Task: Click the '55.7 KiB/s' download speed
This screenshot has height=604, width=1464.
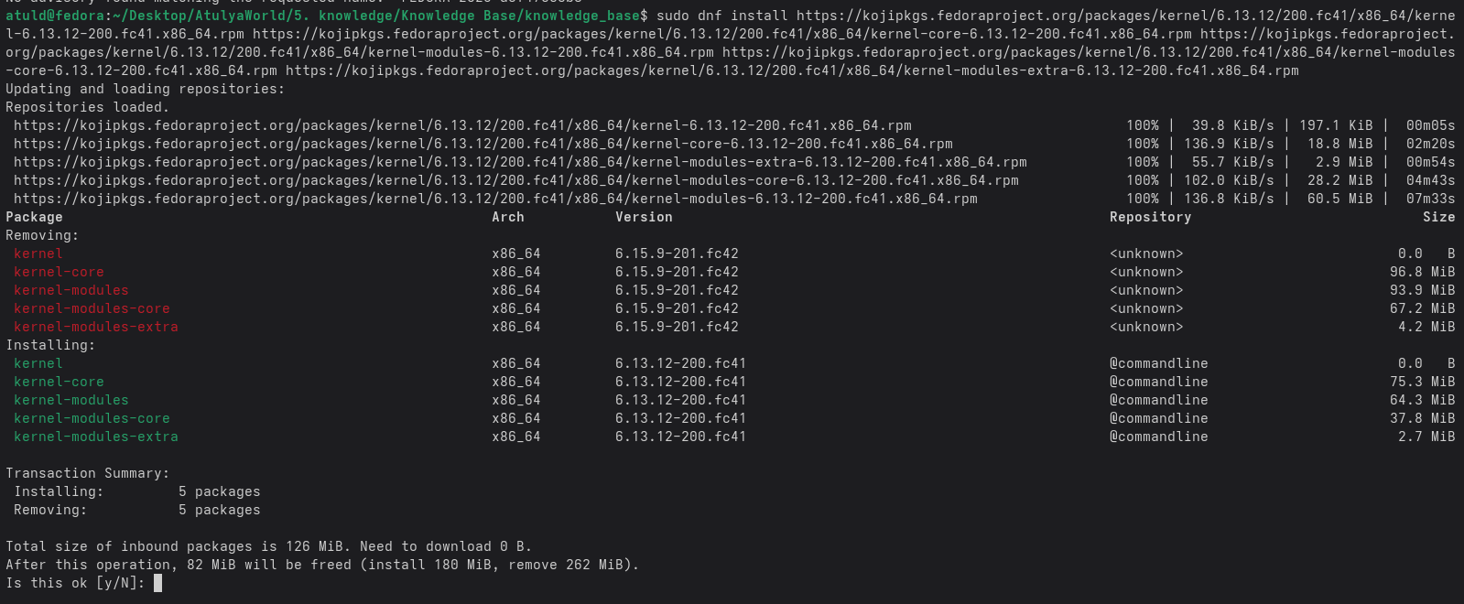Action: click(x=1232, y=162)
